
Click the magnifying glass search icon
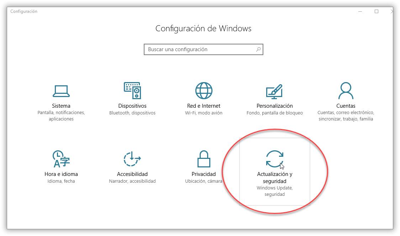coord(258,49)
